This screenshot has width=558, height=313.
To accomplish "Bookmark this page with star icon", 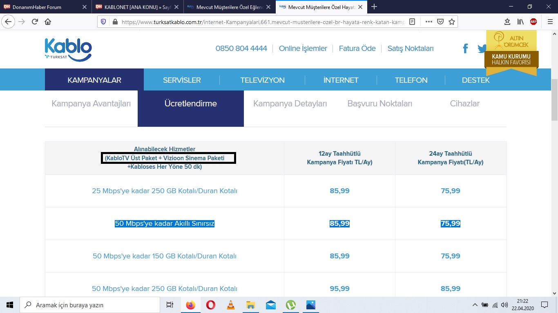I will point(451,22).
